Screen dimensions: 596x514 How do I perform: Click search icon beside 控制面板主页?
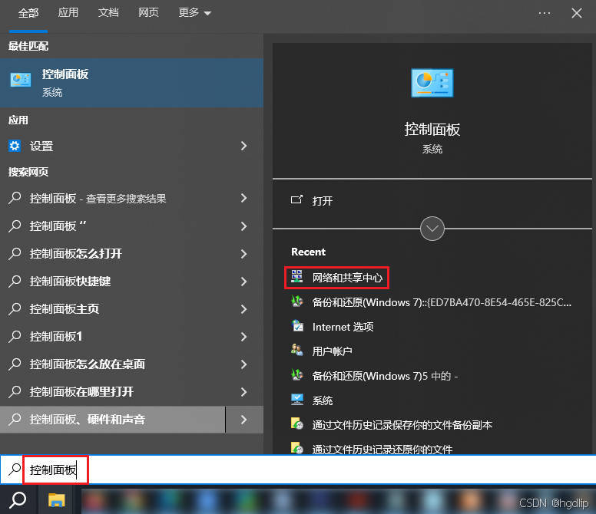15,308
